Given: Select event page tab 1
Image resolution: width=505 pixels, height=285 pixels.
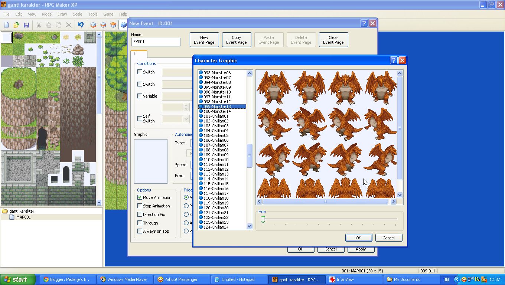Looking at the screenshot, I should pyautogui.click(x=139, y=54).
